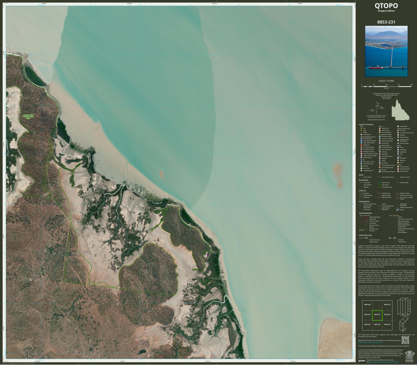The height and width of the screenshot is (365, 417).
Task: Select the Camping Ground legend icon
Action: pyautogui.click(x=362, y=170)
